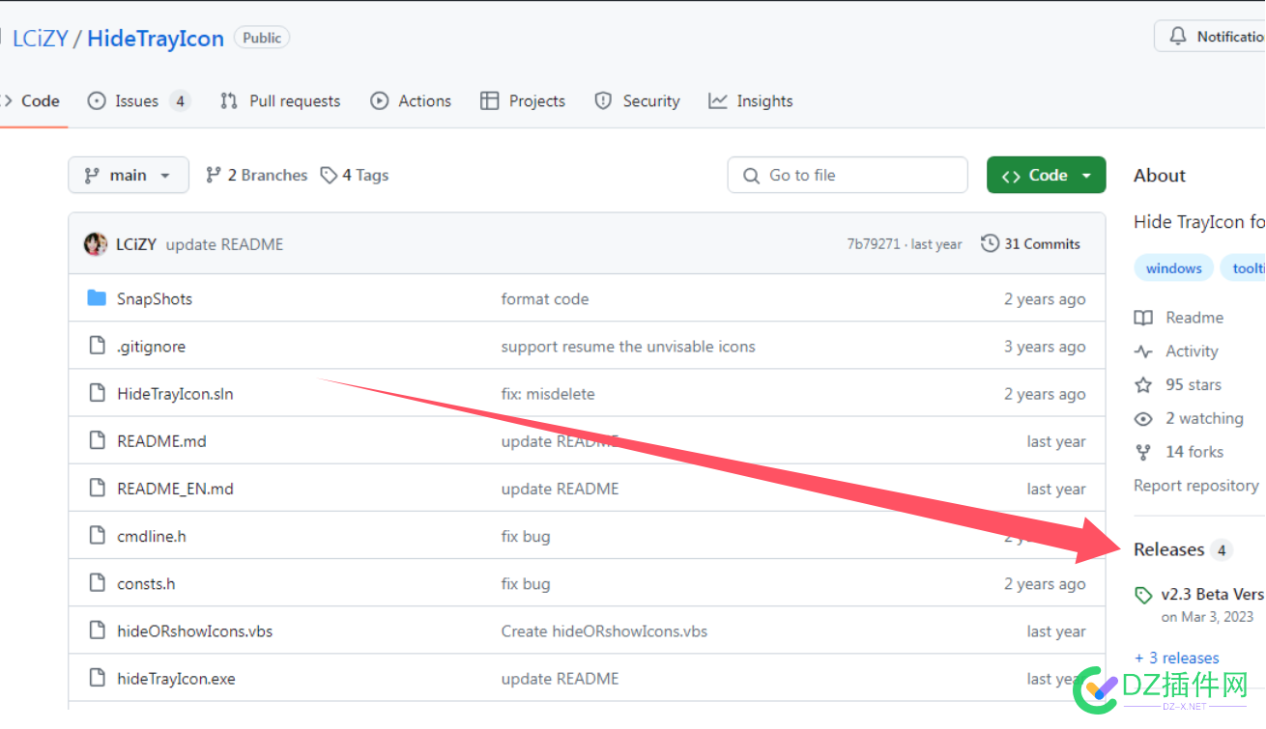Open the SnapShots folder
Image resolution: width=1266 pixels, height=729 pixels.
pyautogui.click(x=155, y=298)
